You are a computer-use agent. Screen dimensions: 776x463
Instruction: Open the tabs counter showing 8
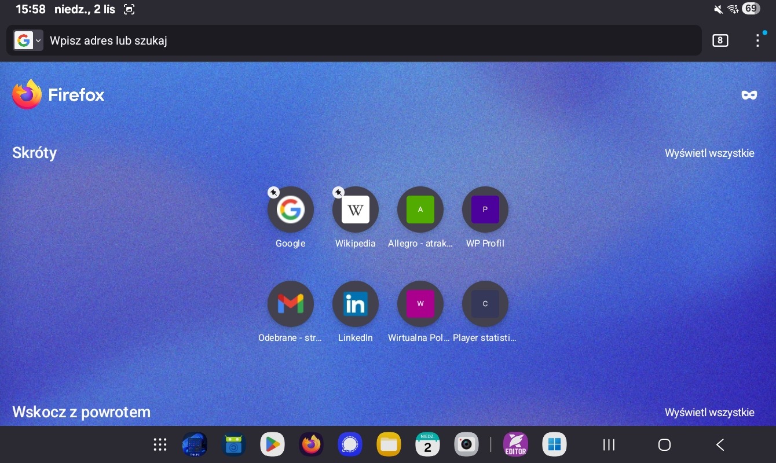pyautogui.click(x=720, y=41)
